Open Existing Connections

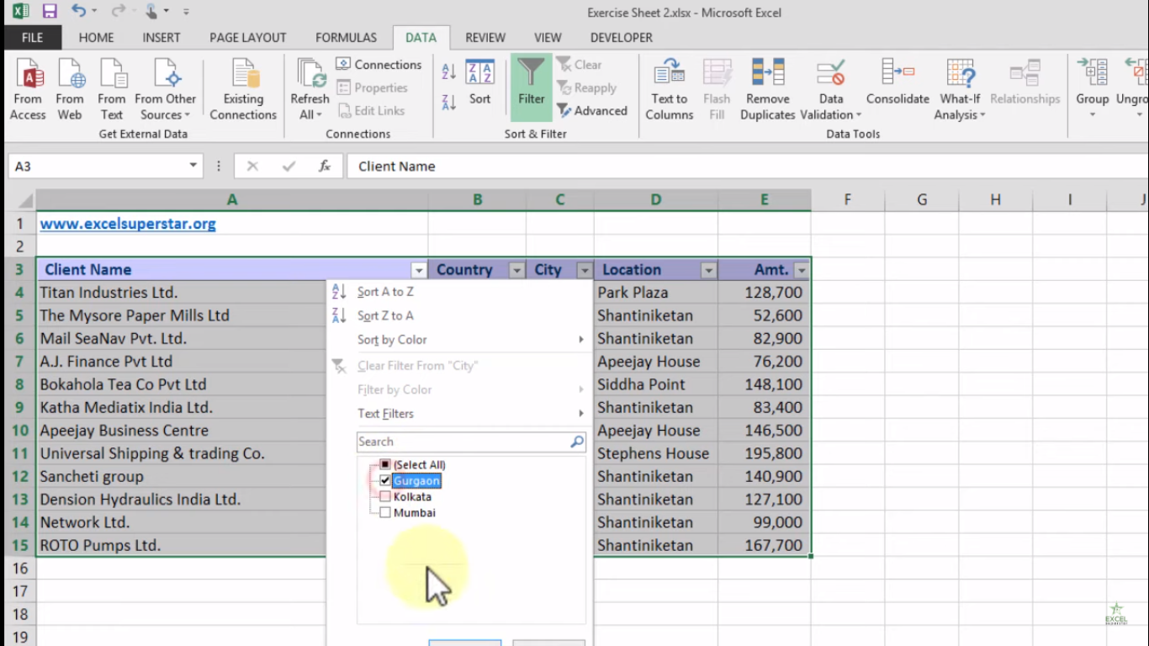(x=243, y=90)
